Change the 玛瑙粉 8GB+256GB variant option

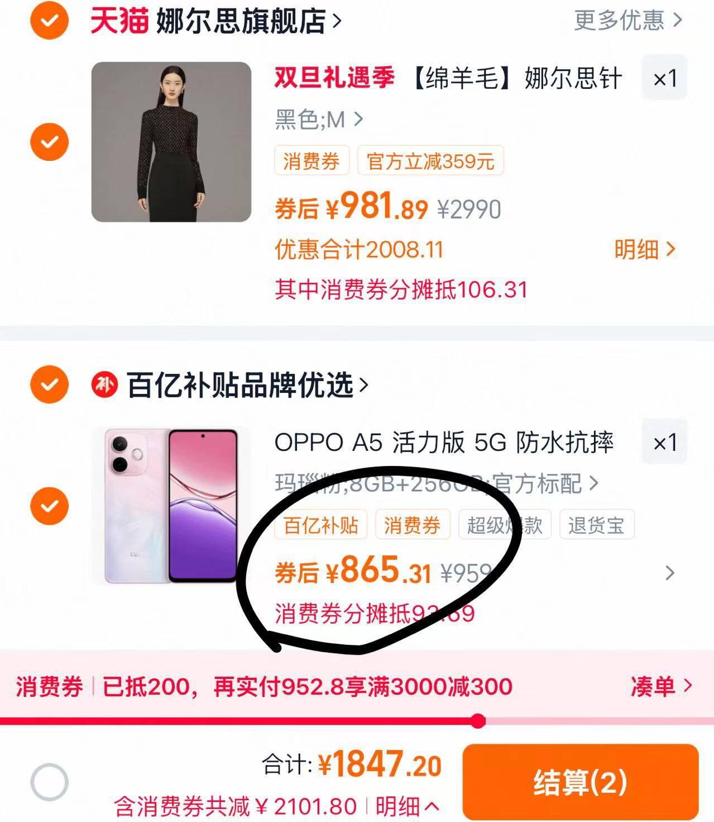click(x=437, y=483)
